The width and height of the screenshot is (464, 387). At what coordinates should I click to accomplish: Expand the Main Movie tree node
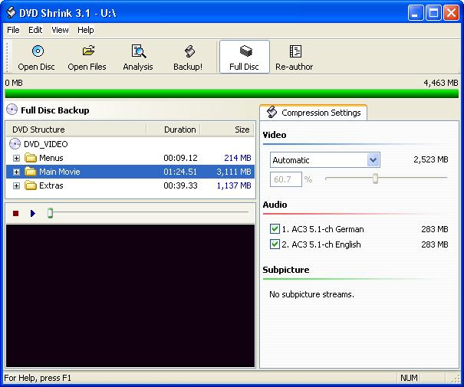[17, 172]
